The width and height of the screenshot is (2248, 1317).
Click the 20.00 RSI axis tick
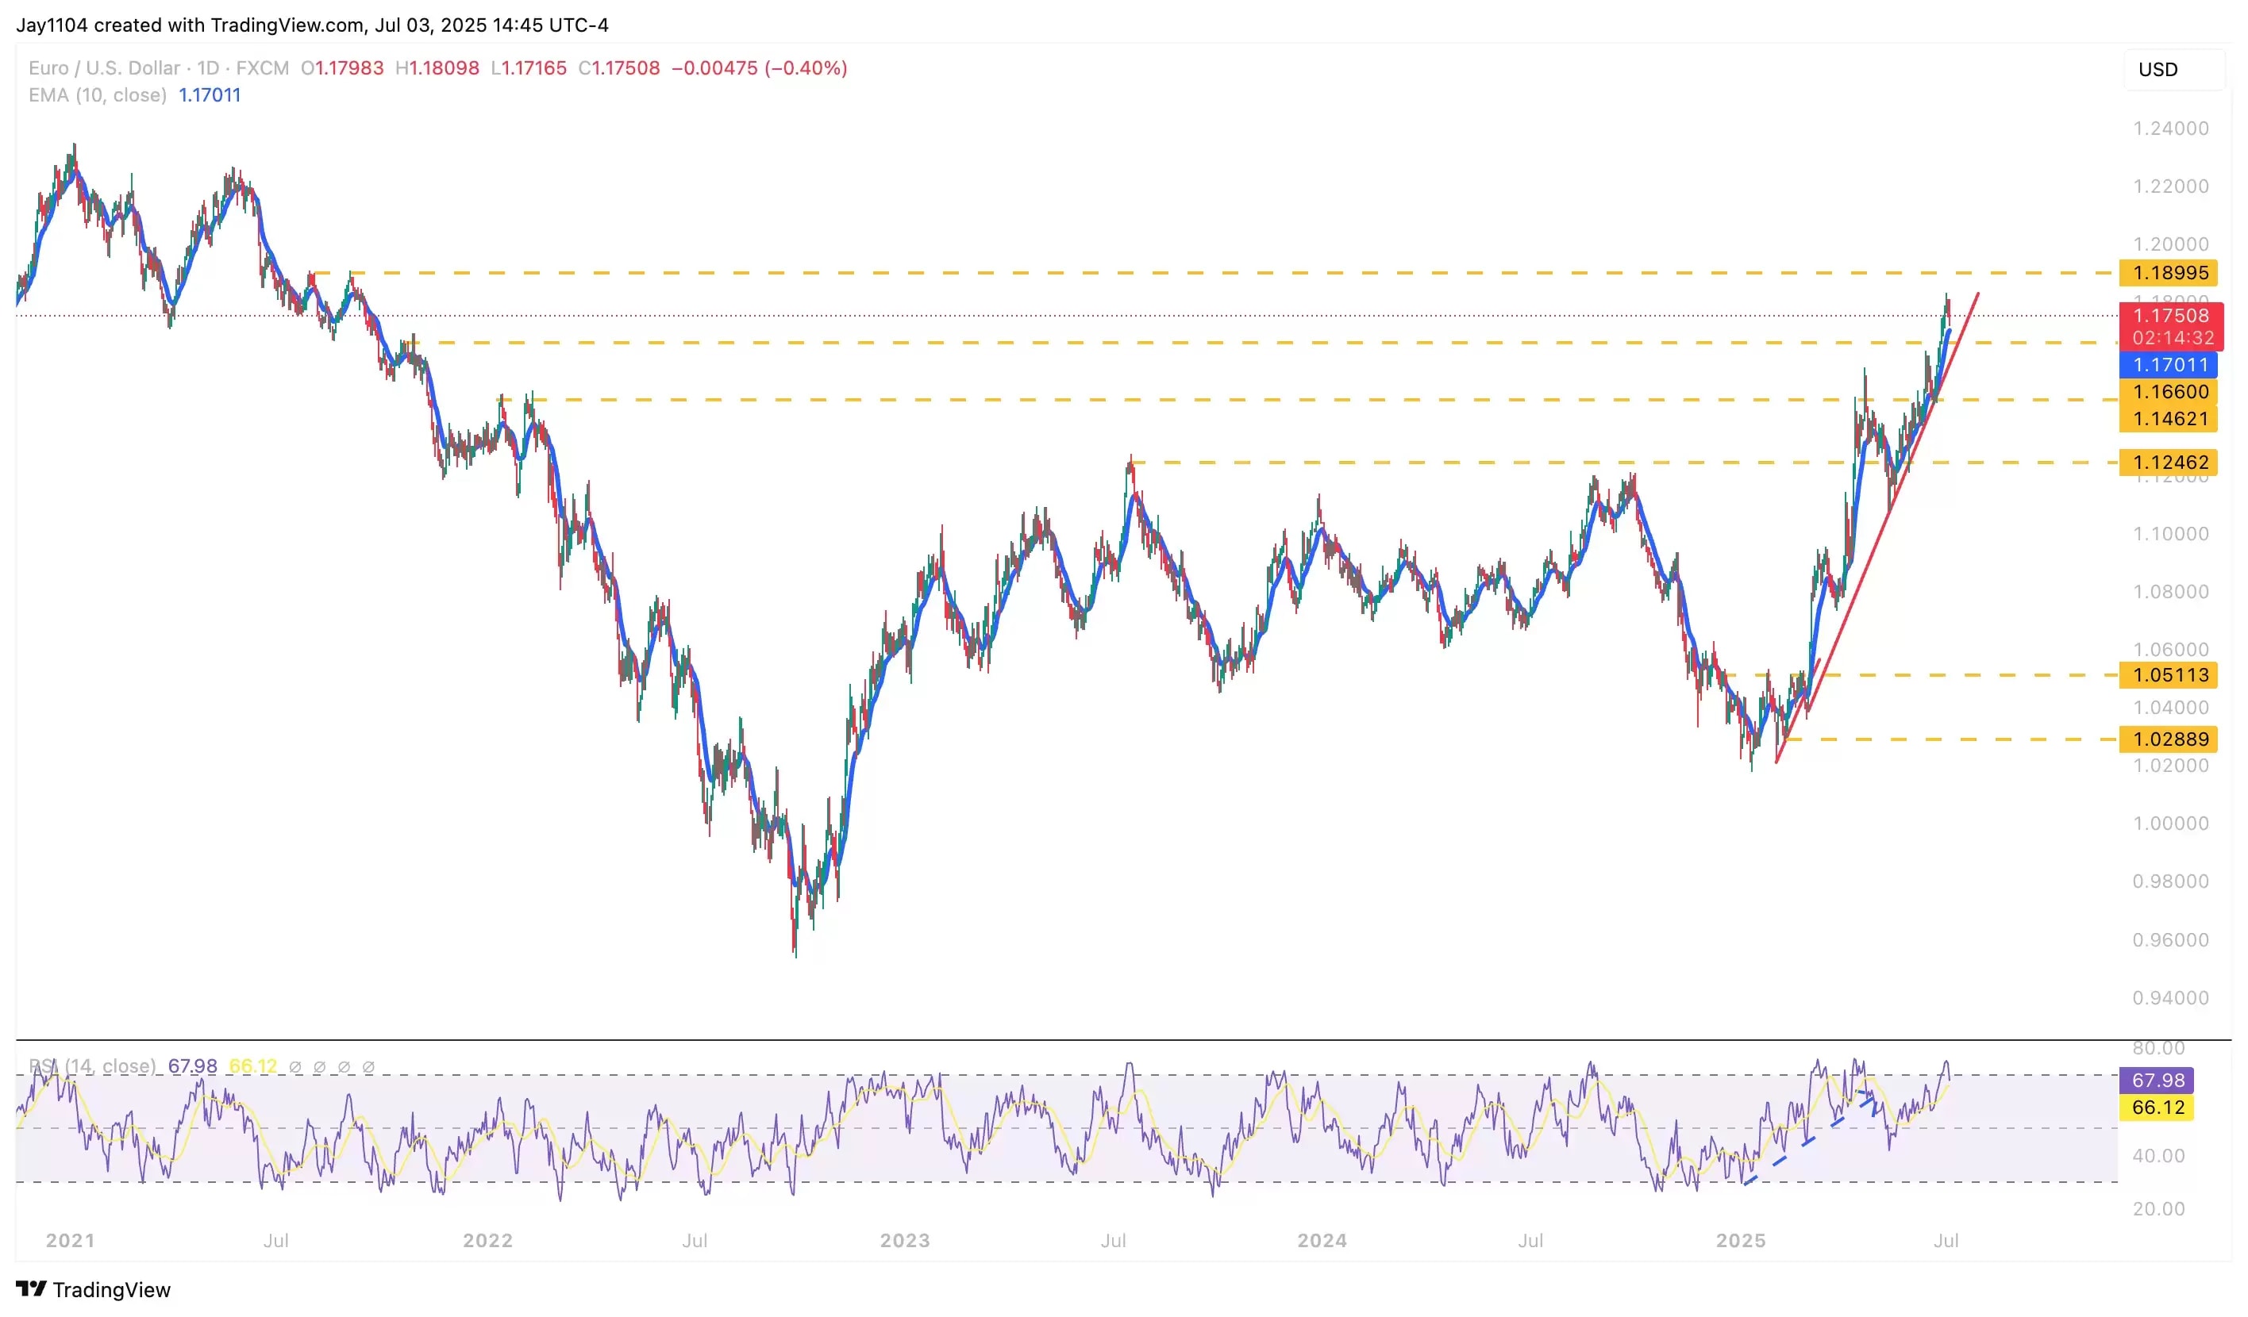click(2158, 1209)
